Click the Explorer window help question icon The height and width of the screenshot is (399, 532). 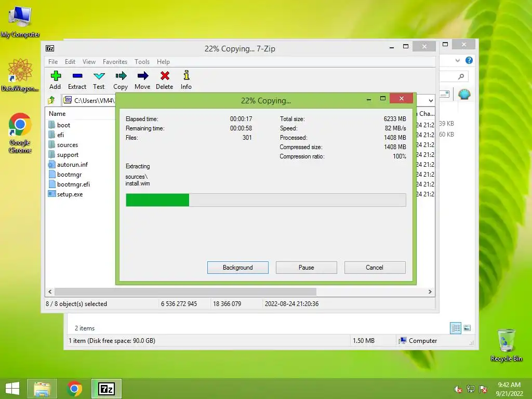(x=469, y=60)
